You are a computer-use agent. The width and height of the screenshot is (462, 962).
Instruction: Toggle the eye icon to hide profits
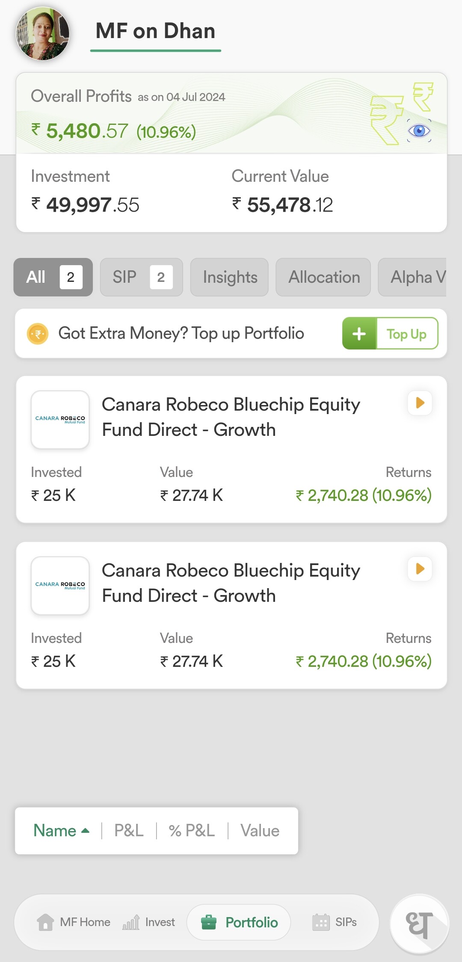point(419,130)
